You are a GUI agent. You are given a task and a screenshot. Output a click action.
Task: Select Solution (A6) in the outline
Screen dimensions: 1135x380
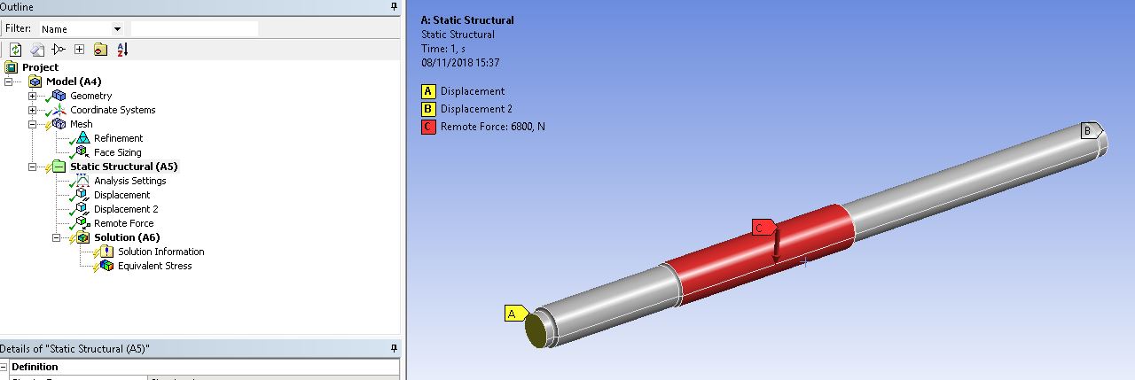127,237
